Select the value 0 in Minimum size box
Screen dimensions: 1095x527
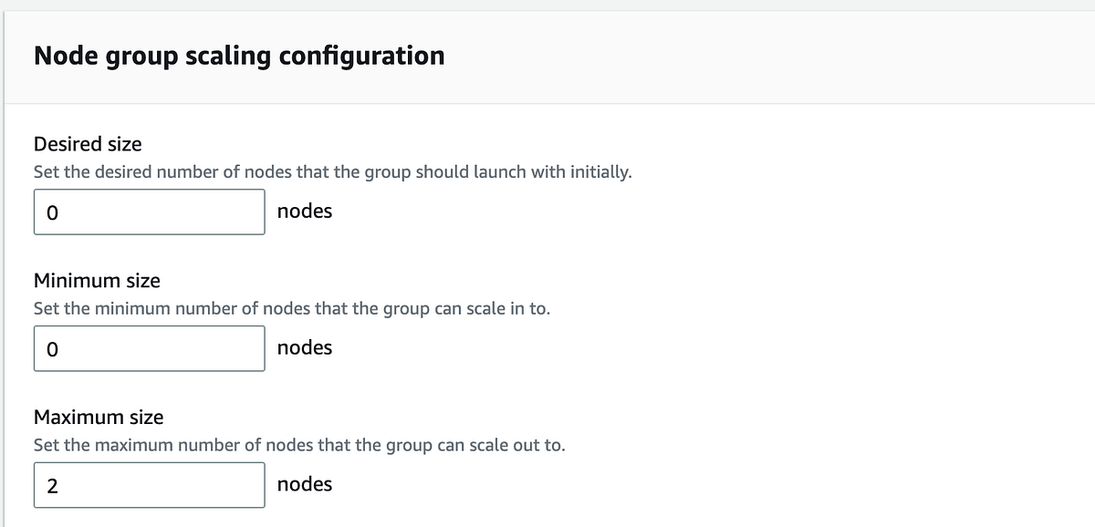[x=49, y=347]
